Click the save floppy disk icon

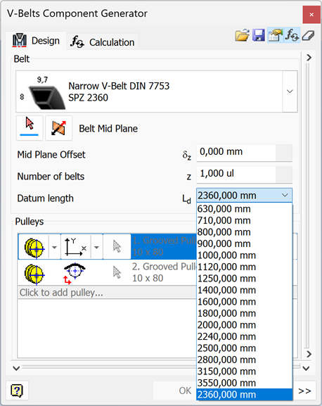click(259, 35)
